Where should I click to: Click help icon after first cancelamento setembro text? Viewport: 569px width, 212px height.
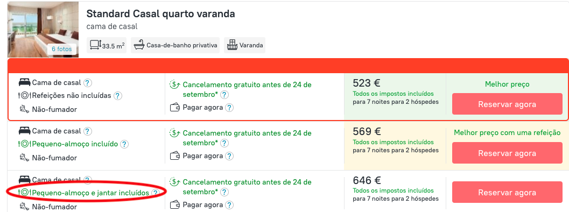pos(224,95)
